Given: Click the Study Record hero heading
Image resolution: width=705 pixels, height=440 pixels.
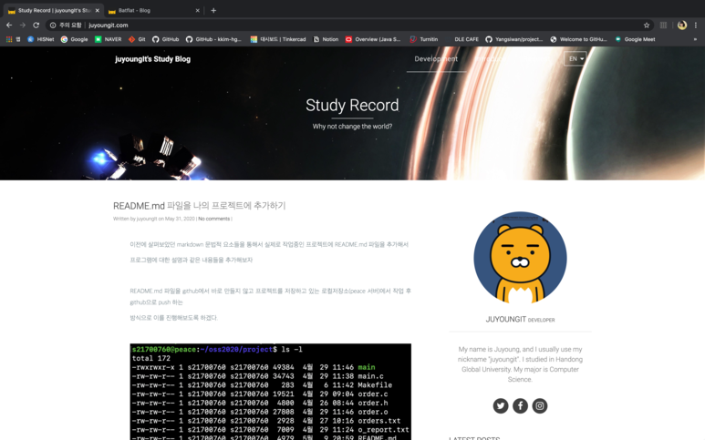Looking at the screenshot, I should (x=352, y=105).
